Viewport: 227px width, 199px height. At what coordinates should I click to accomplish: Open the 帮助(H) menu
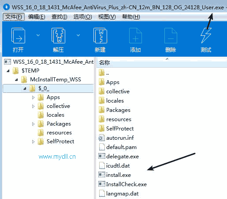(131, 17)
